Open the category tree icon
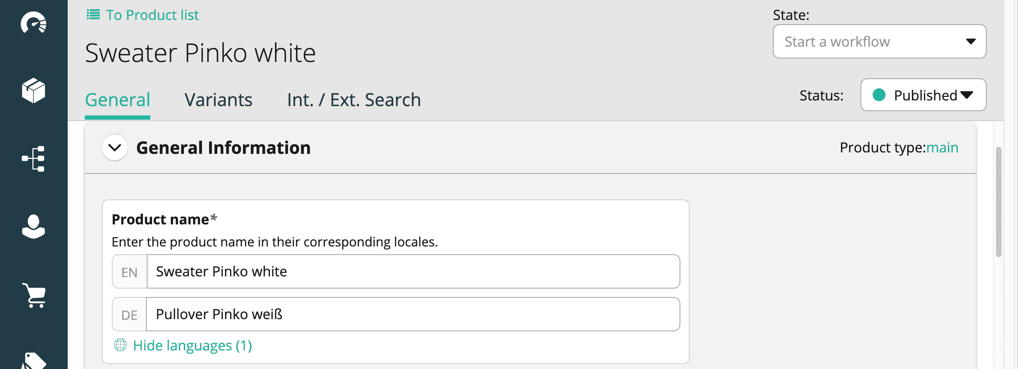 pyautogui.click(x=33, y=159)
